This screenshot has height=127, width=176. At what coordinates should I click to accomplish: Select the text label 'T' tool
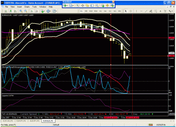165,11
